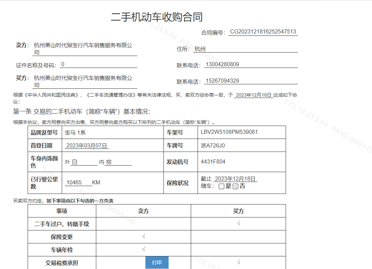Click the 卖方 column header in responsibilities table
Viewport: 372px width, 269px height.
click(144, 211)
